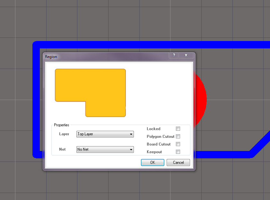Click the Keepout label
The image size is (270, 200).
[x=154, y=152]
